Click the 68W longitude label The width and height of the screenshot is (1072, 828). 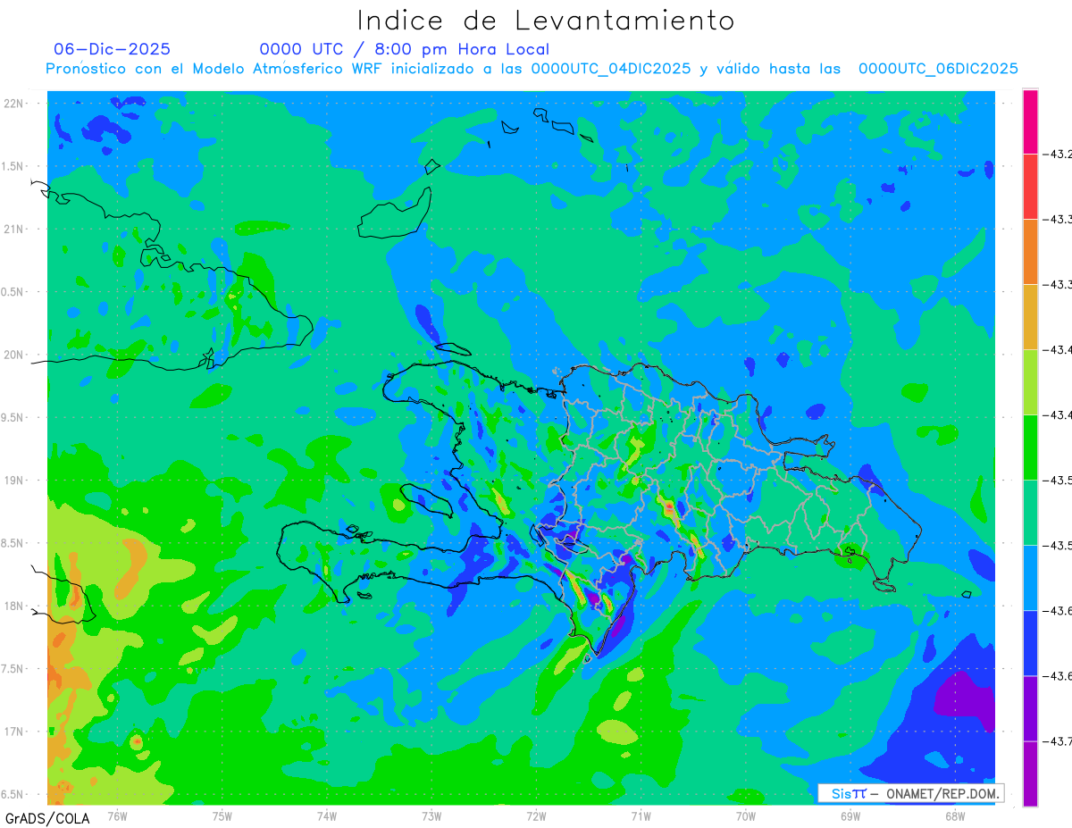pos(954,815)
